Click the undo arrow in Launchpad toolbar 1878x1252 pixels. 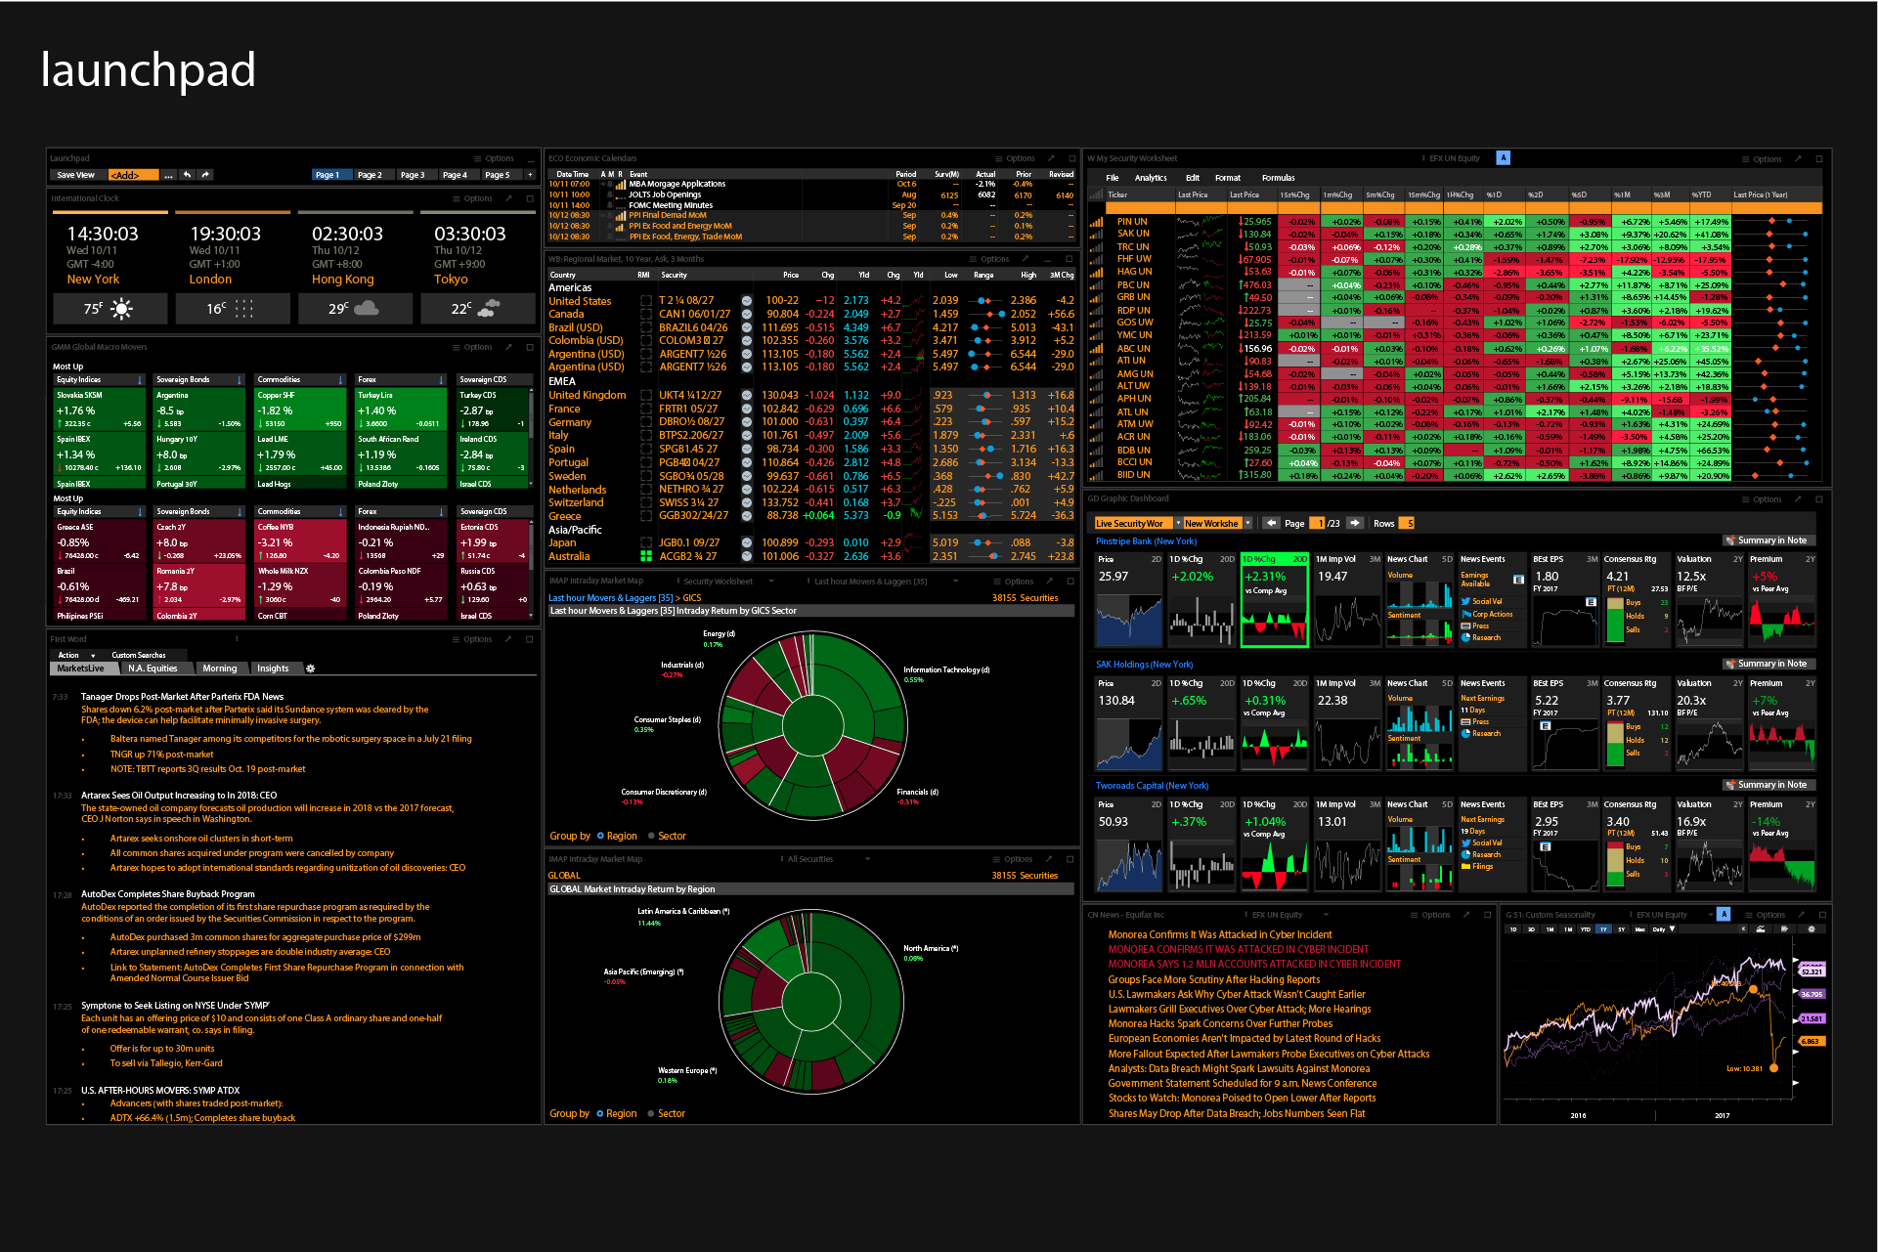click(187, 175)
